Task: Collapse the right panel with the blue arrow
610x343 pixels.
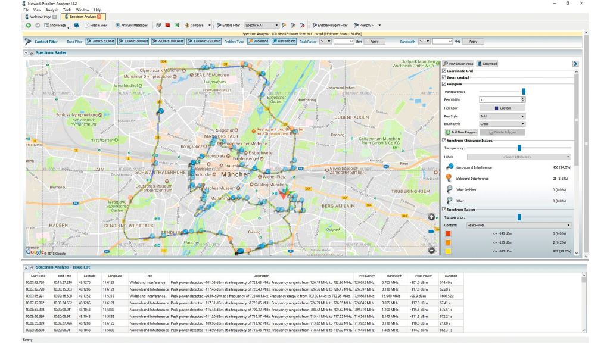Action: [x=576, y=63]
